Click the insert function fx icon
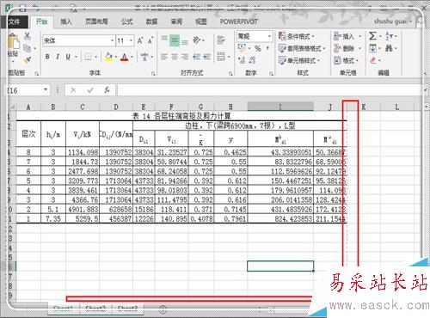This screenshot has width=430, height=318. point(107,90)
